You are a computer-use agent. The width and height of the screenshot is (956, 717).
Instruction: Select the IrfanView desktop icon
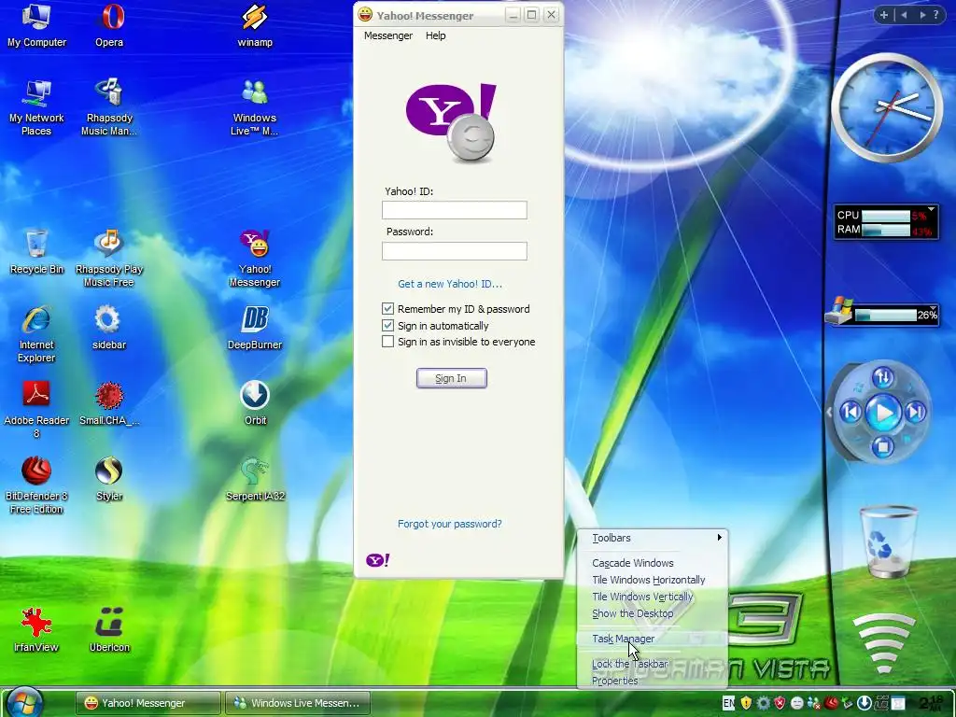tap(36, 629)
